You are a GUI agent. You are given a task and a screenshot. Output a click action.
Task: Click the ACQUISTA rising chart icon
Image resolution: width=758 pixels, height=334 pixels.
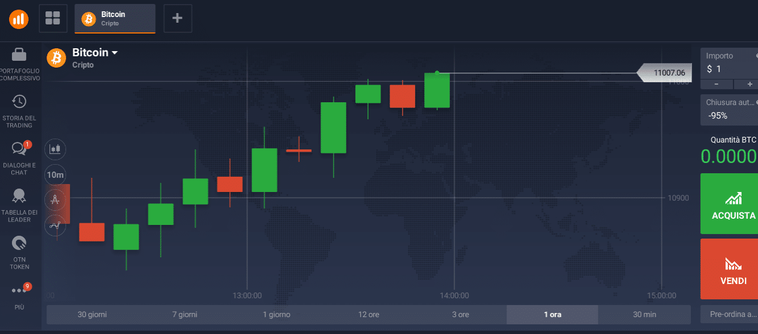733,198
